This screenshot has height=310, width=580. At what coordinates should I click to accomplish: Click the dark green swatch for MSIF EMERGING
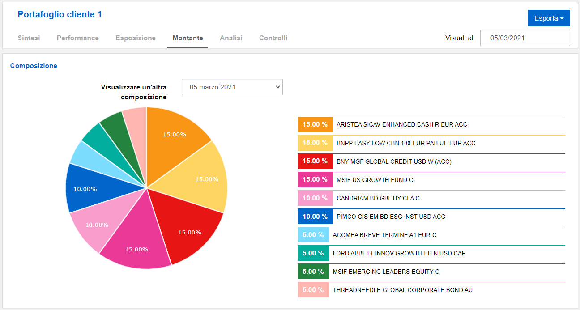tap(313, 272)
